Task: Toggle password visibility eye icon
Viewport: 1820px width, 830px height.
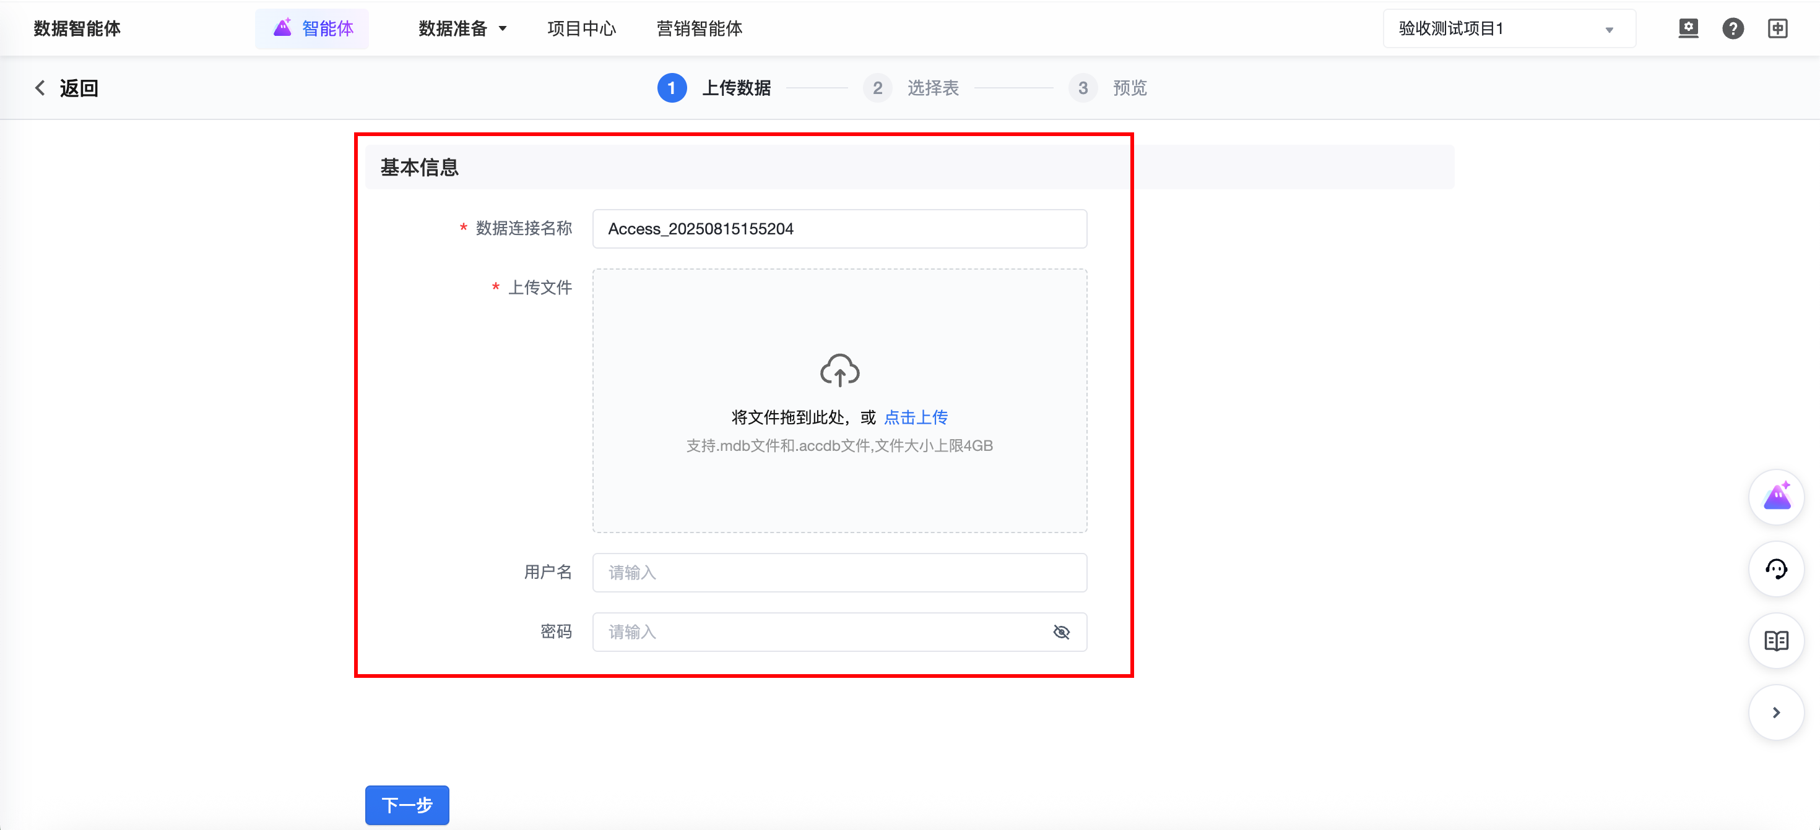Action: pyautogui.click(x=1060, y=631)
